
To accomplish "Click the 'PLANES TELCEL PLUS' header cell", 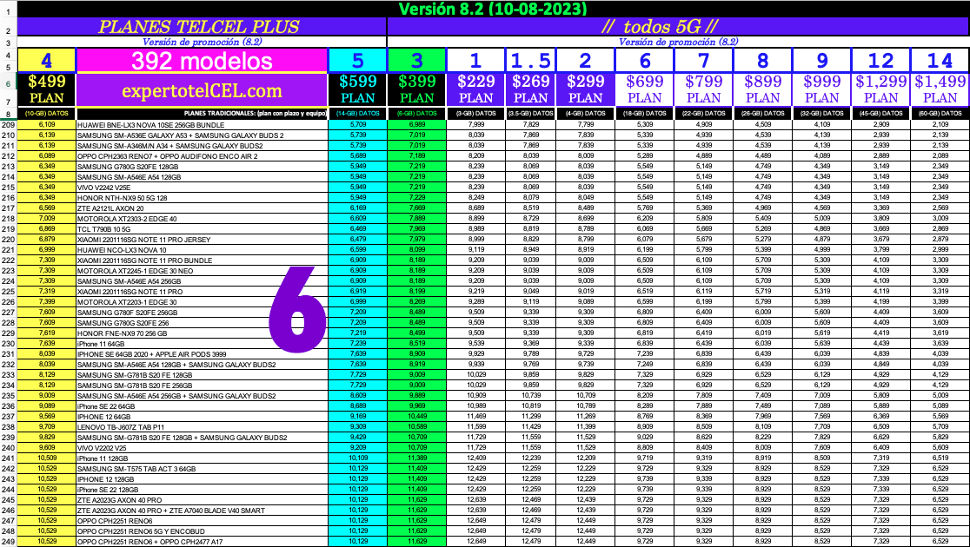I will pyautogui.click(x=202, y=27).
